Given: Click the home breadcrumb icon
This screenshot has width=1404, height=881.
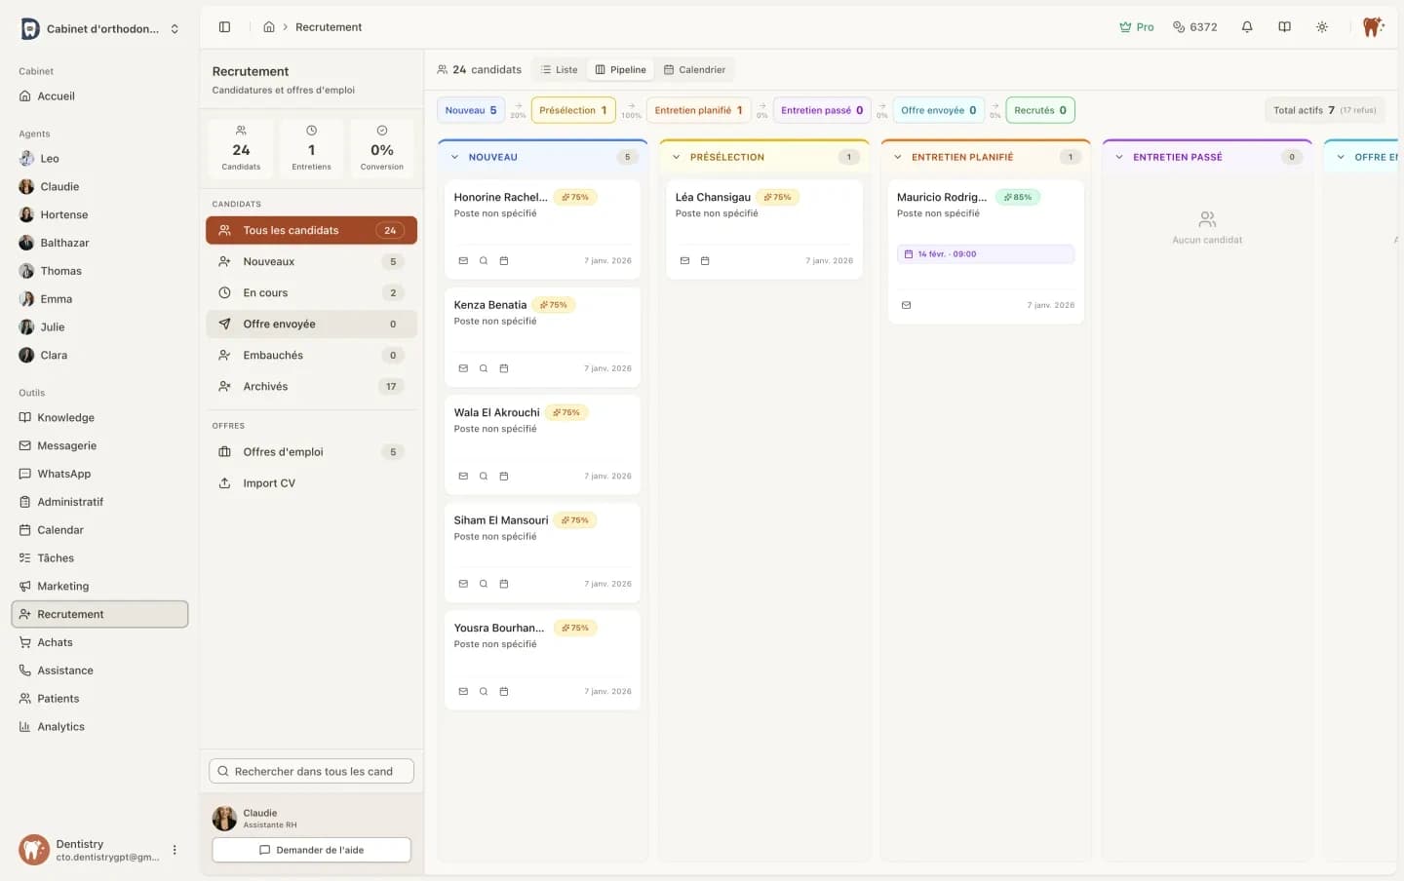Looking at the screenshot, I should [x=269, y=27].
